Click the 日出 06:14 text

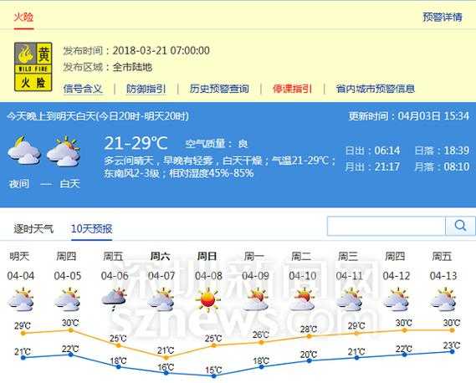click(x=372, y=151)
